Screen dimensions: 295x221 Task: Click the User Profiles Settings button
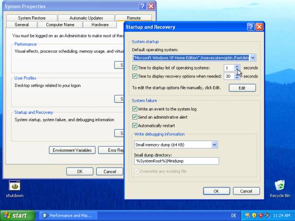(119, 99)
